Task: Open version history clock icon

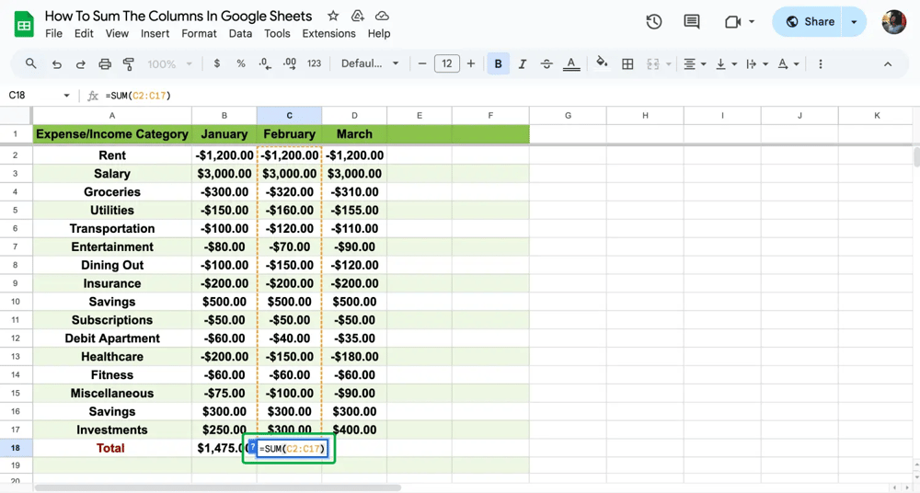Action: tap(654, 22)
